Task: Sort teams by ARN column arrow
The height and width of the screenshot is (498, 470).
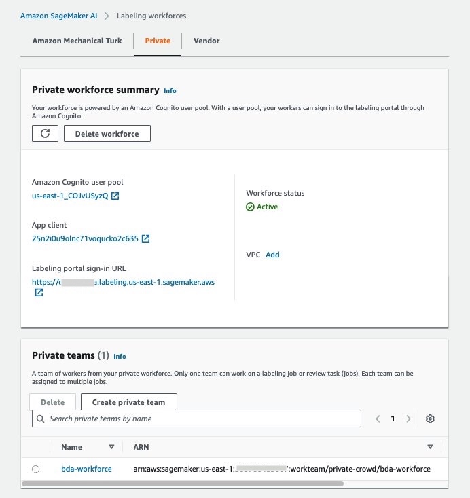Action: (x=430, y=447)
